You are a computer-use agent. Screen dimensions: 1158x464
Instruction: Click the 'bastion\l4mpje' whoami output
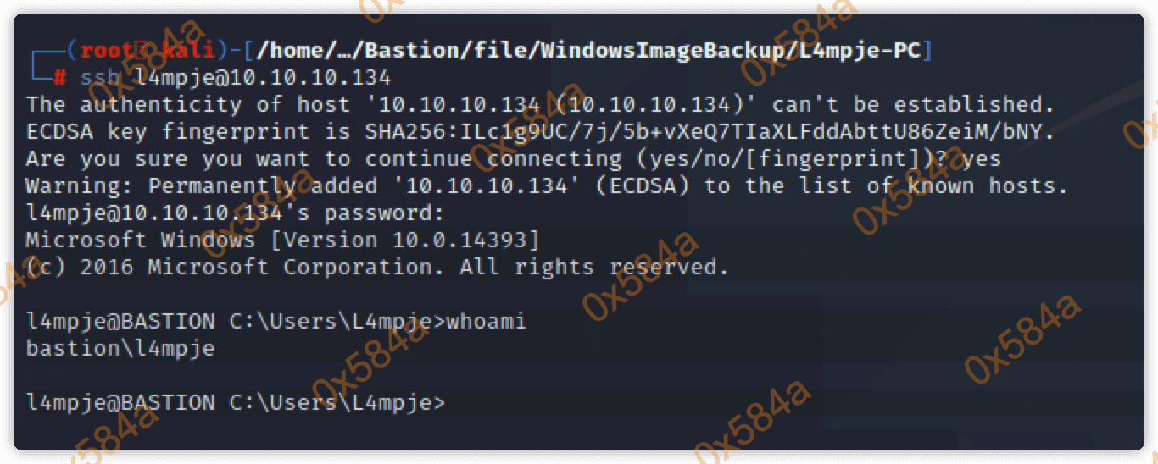click(120, 349)
